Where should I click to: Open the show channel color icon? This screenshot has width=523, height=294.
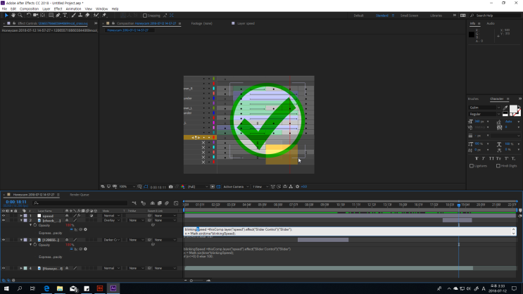[x=183, y=186]
